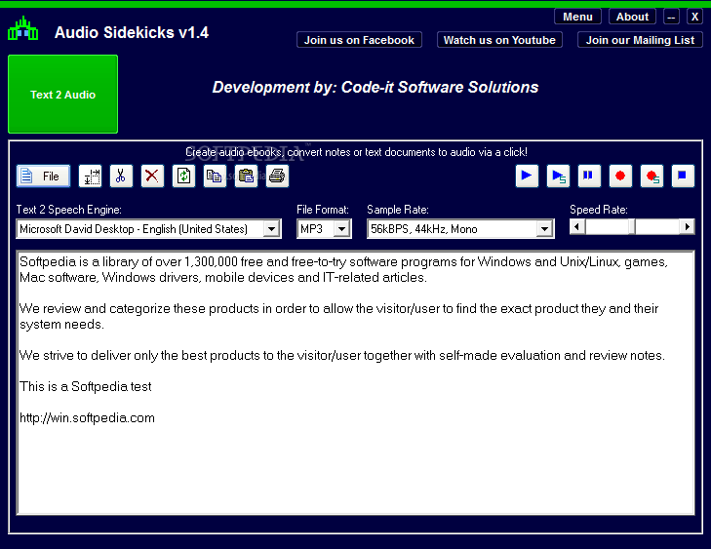Click the paste clipboard icon
The width and height of the screenshot is (711, 549).
tap(246, 176)
